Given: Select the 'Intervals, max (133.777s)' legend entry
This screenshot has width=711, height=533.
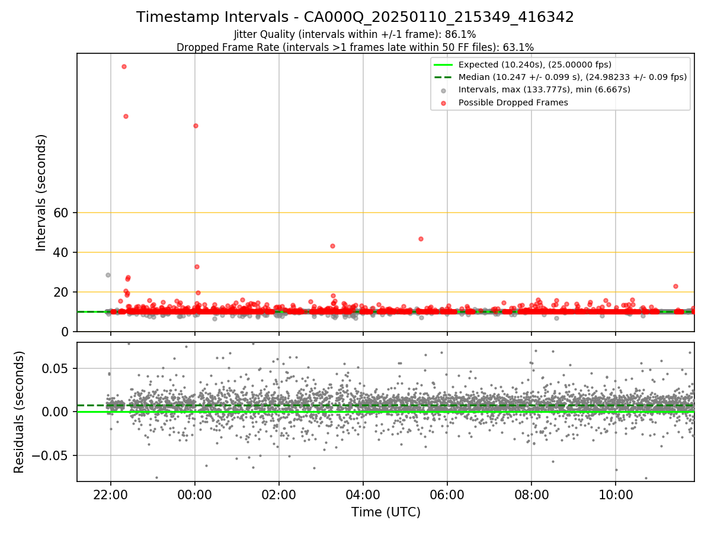Looking at the screenshot, I should (x=545, y=89).
